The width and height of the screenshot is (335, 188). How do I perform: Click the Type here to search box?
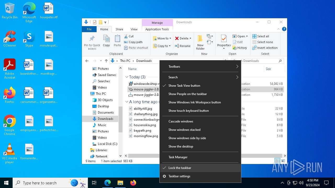50,183
